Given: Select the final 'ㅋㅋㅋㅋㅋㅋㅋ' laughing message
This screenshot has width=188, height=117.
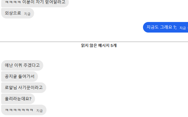Looking at the screenshot, I should 24,110.
